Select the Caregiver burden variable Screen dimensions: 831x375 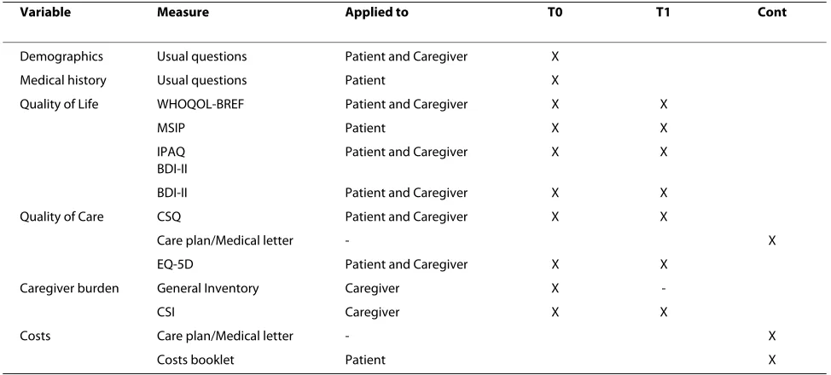[69, 288]
